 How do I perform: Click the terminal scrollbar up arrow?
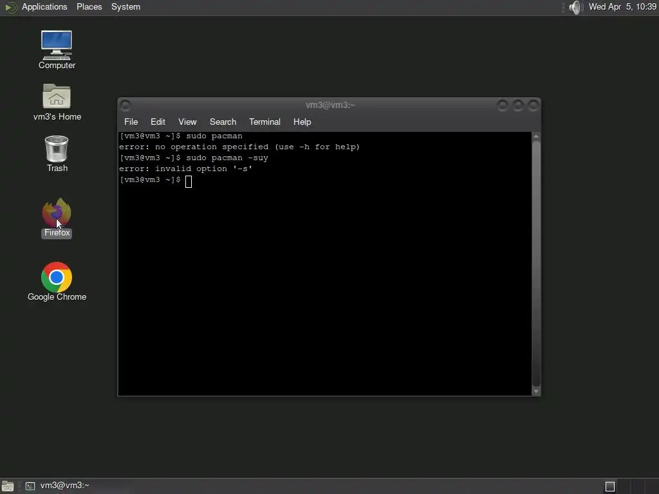(536, 136)
